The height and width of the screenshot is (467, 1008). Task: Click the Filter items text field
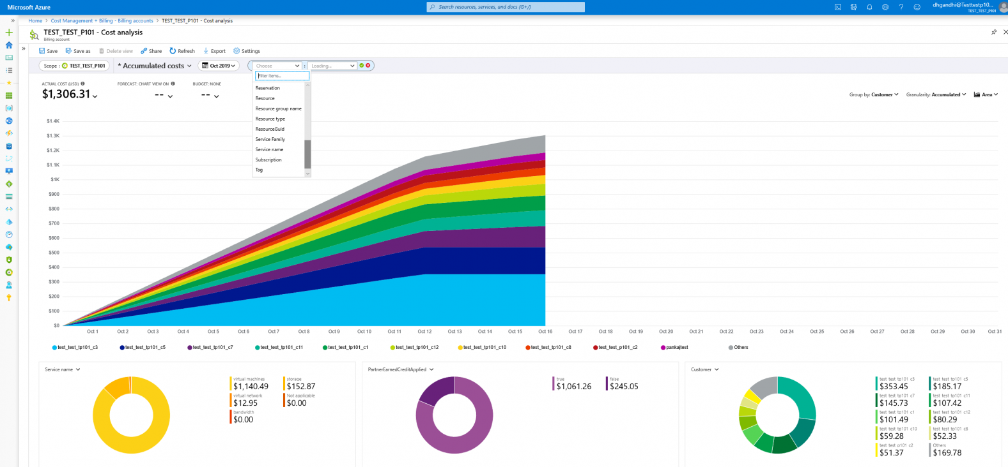pyautogui.click(x=282, y=76)
